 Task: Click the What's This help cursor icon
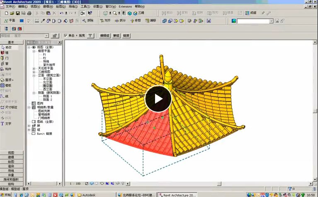click(x=90, y=13)
